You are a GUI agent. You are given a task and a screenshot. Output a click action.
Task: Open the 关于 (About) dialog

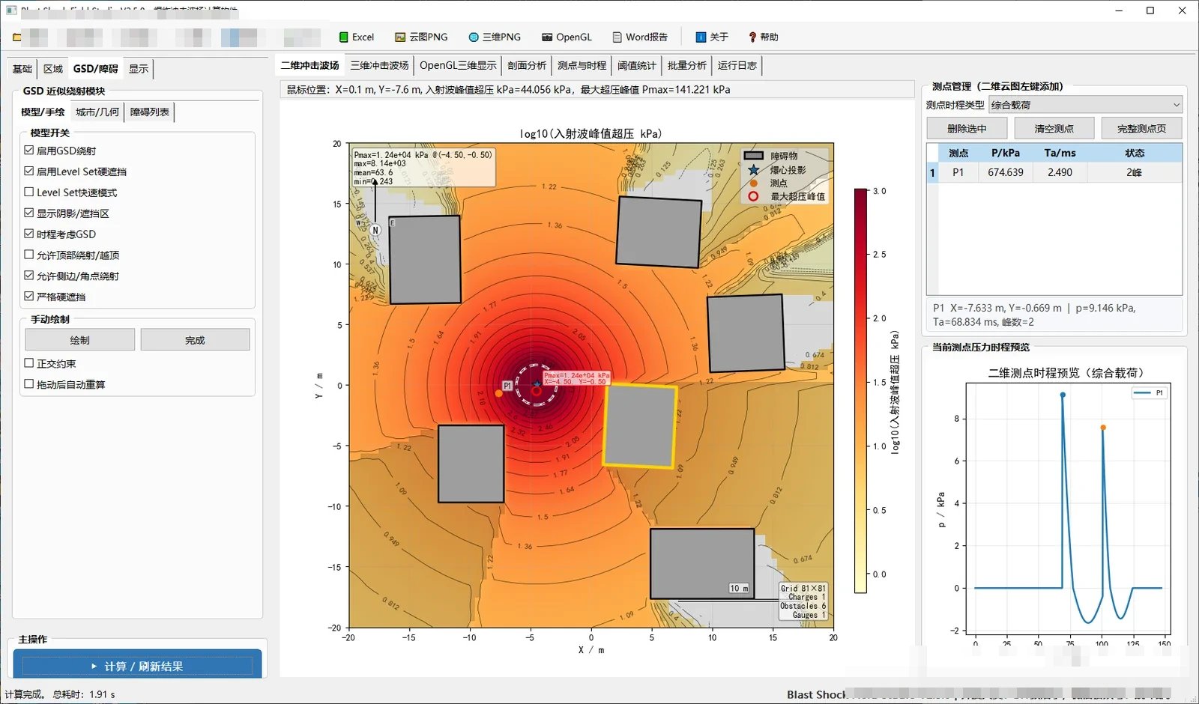(712, 37)
